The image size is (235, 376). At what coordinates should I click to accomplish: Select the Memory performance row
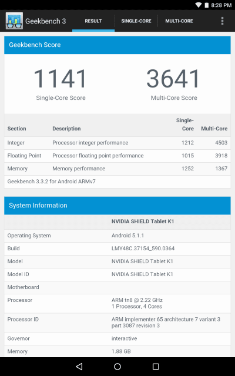coord(117,169)
